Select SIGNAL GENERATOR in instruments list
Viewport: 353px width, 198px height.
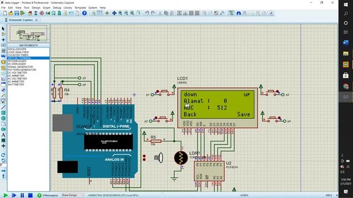click(x=28, y=67)
